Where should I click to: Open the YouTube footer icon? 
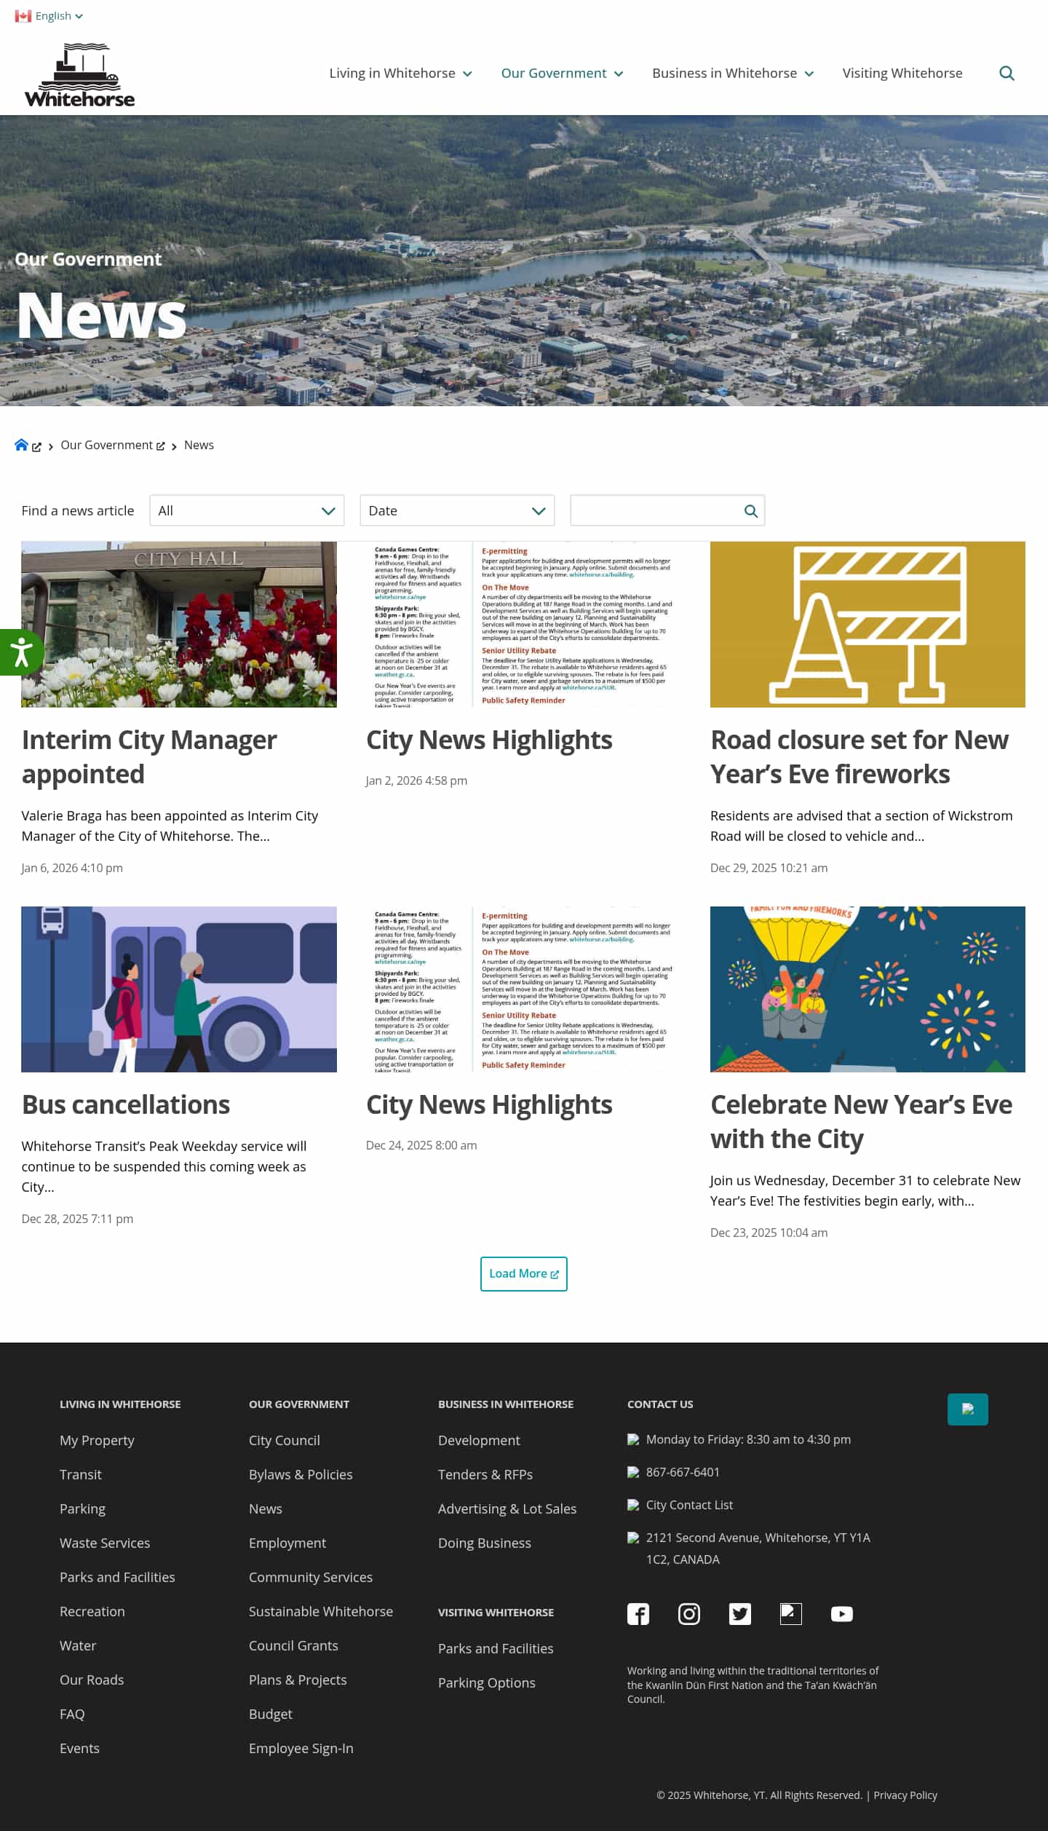pos(842,1614)
